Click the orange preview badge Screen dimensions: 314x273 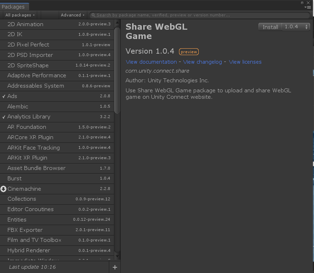(189, 52)
